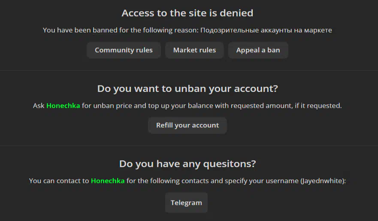The height and width of the screenshot is (221, 378).
Task: Click the Access to the site is denied heading
Action: [x=187, y=13]
